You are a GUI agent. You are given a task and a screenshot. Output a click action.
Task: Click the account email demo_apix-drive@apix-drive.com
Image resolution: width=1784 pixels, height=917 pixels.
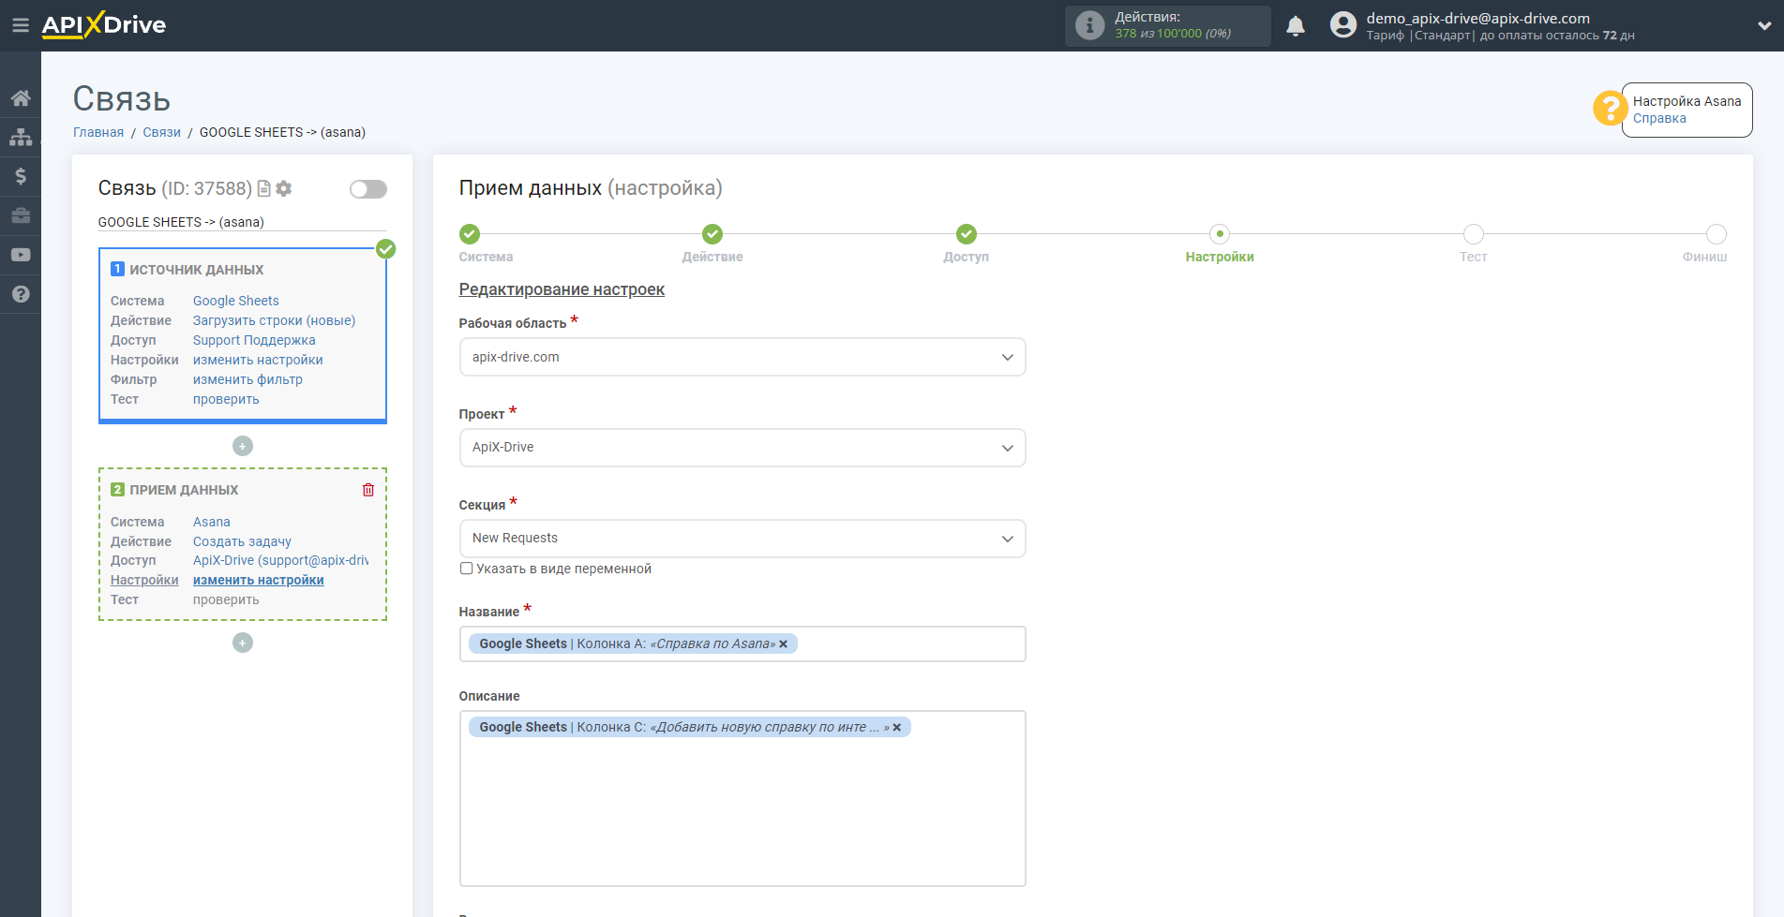(1477, 18)
